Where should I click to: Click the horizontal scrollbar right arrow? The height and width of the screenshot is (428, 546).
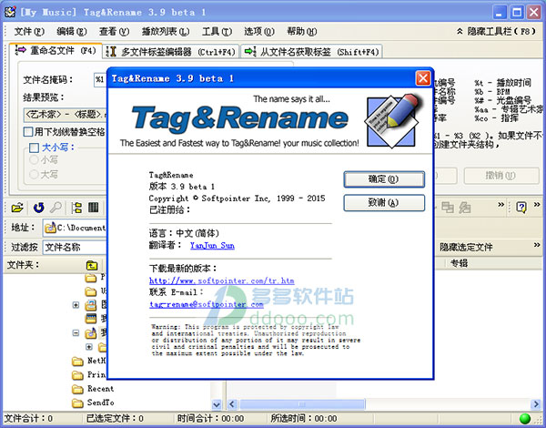[x=536, y=404]
